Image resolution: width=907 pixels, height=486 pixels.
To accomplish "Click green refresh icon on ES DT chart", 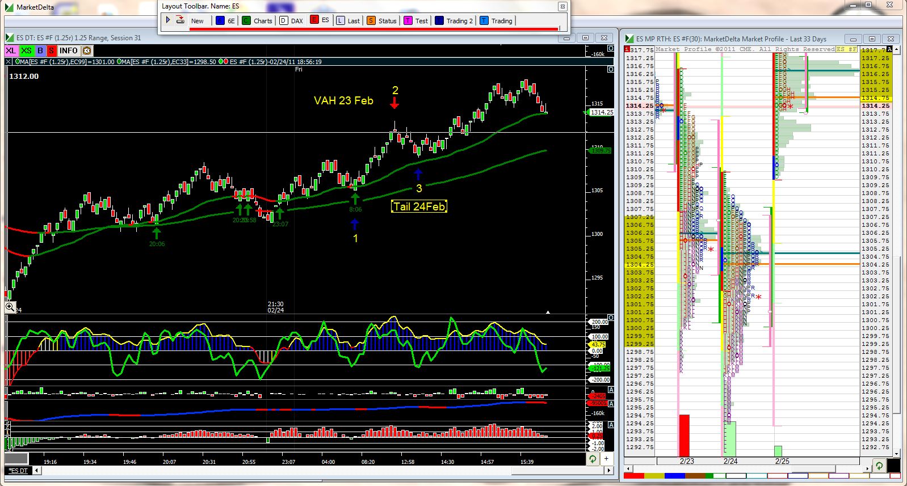I will pos(593,459).
